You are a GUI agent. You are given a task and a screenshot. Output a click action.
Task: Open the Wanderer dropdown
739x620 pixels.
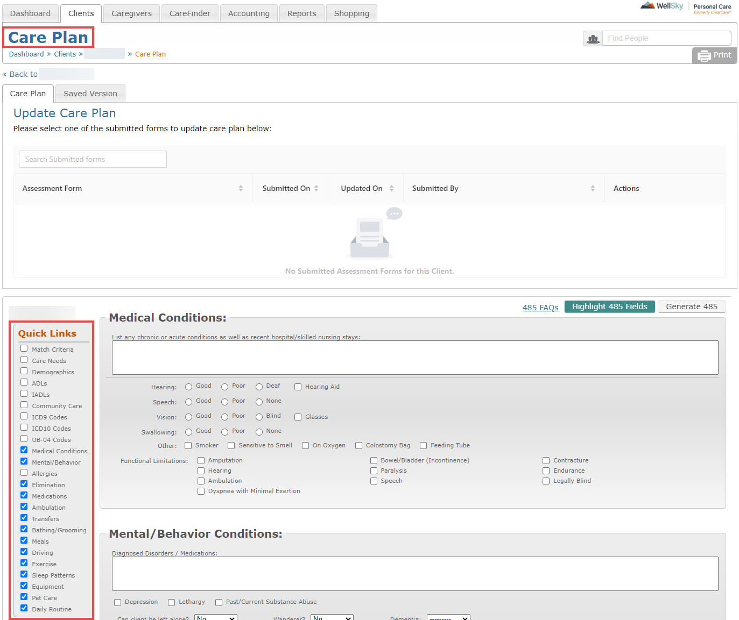(332, 617)
